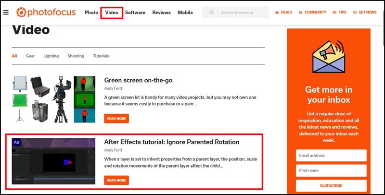Open the Video menu
This screenshot has width=385, height=195.
[x=112, y=12]
